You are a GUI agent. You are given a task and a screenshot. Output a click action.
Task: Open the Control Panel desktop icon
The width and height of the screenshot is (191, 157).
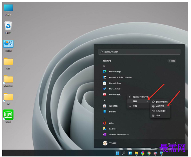pyautogui.click(x=8, y=46)
